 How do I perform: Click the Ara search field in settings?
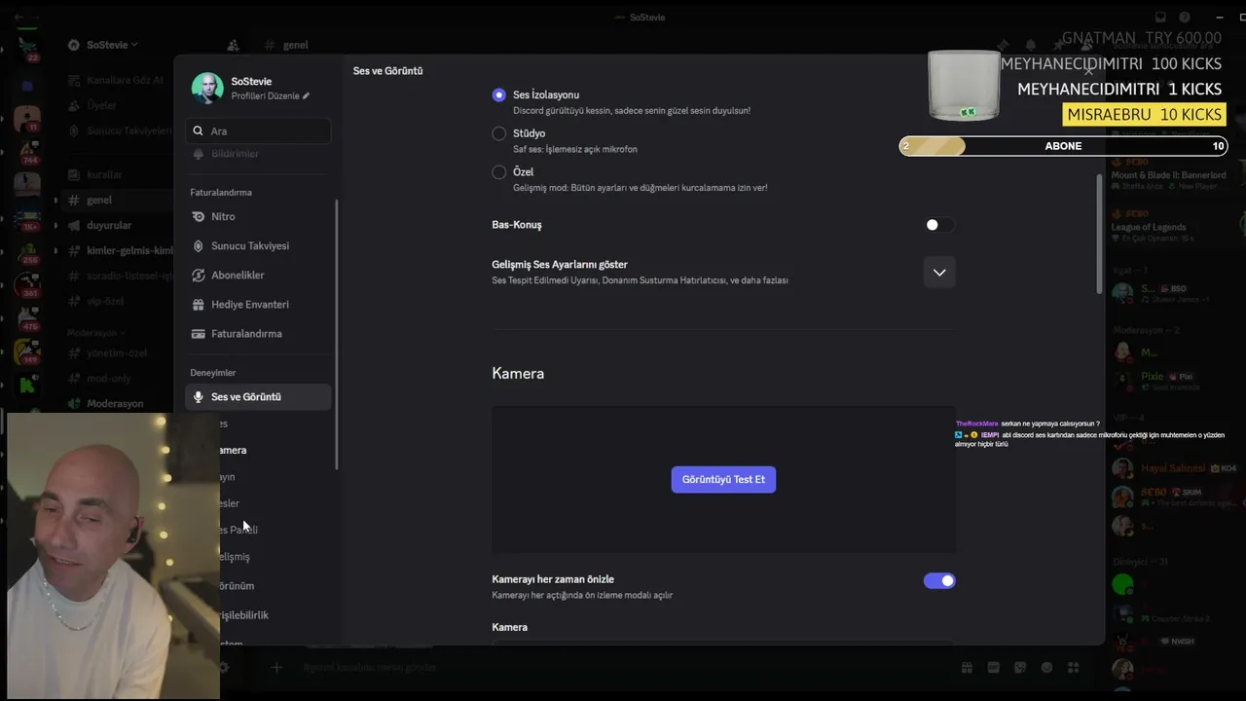click(x=258, y=130)
